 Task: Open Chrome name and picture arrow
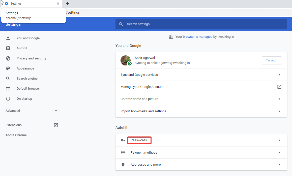279,99
